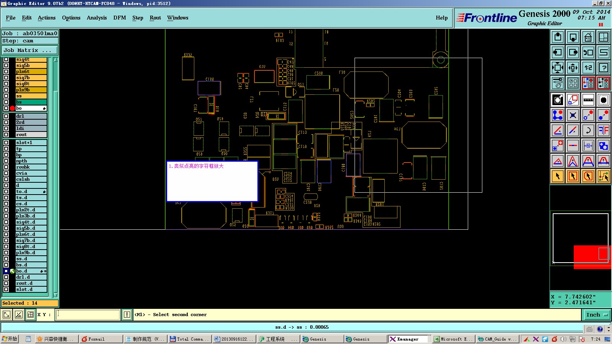
Task: Click the grid snap icon left of XY
Action: [31, 315]
